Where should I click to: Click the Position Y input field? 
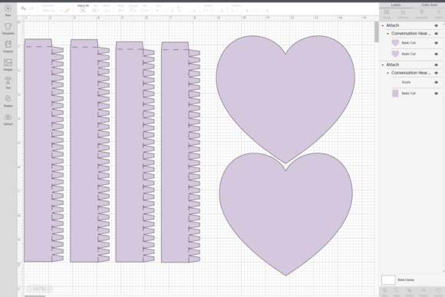(x=261, y=11)
